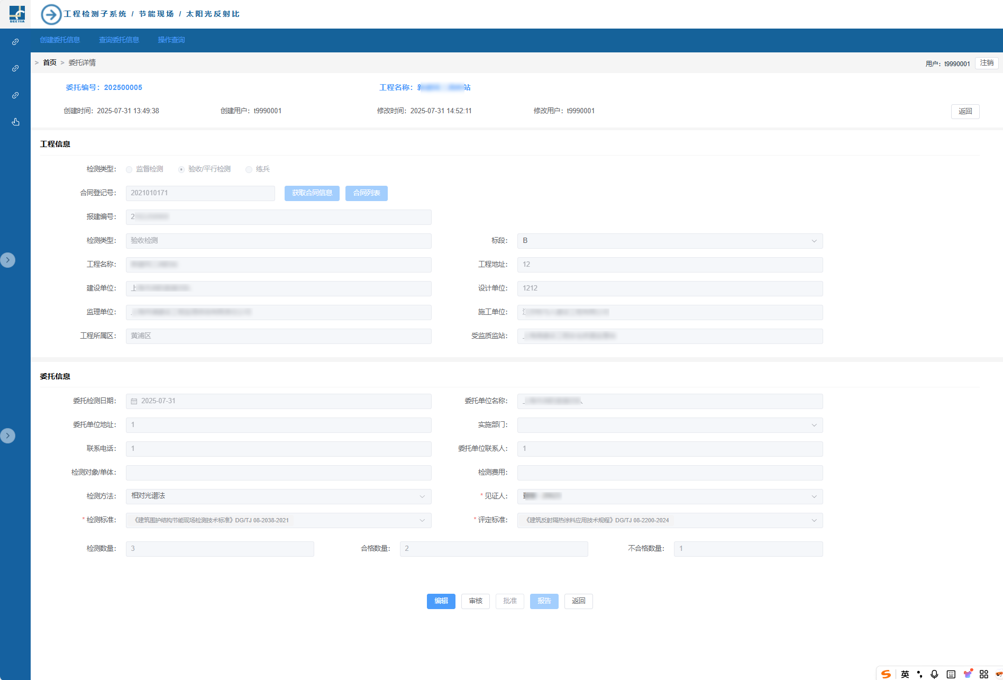This screenshot has height=680, width=1003.
Task: Click the blue 编辑 button
Action: pyautogui.click(x=441, y=601)
